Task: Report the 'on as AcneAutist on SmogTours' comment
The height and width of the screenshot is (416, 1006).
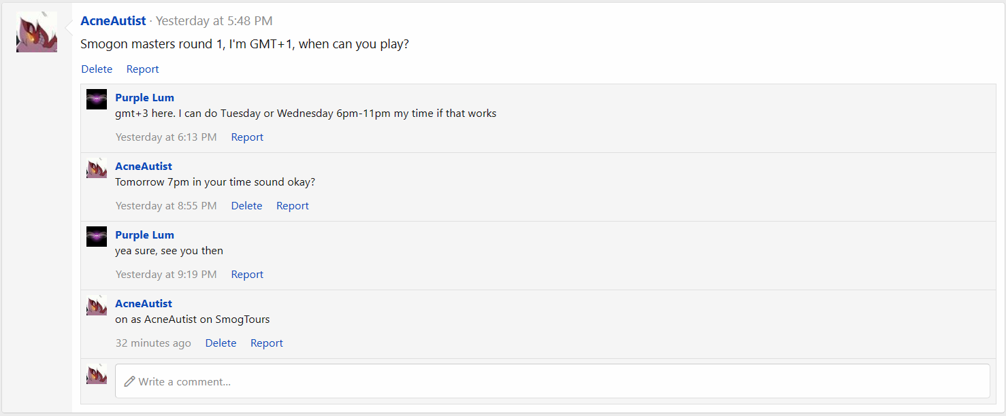Action: tap(267, 343)
